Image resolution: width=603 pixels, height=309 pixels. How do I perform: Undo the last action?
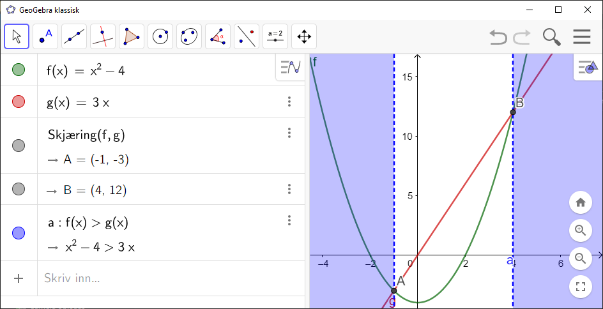click(498, 37)
